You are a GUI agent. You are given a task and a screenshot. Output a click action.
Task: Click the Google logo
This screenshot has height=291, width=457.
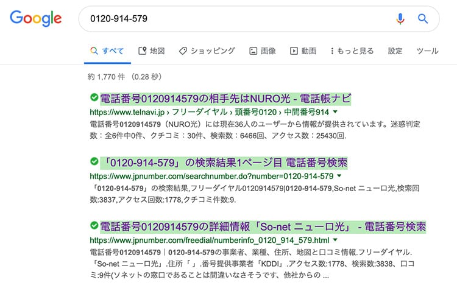(x=35, y=18)
